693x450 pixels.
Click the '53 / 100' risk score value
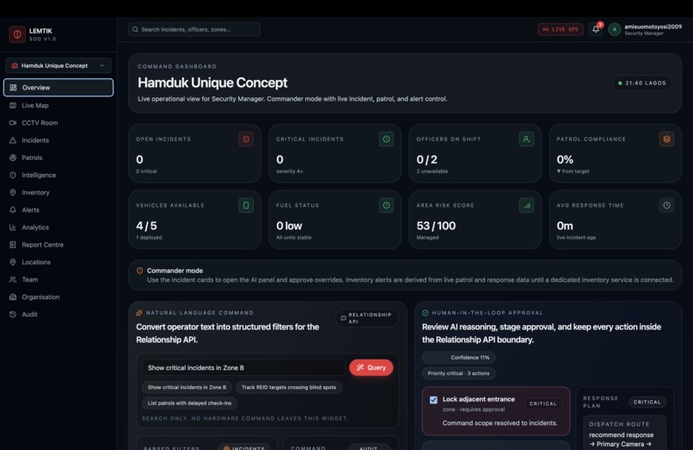[x=436, y=226]
